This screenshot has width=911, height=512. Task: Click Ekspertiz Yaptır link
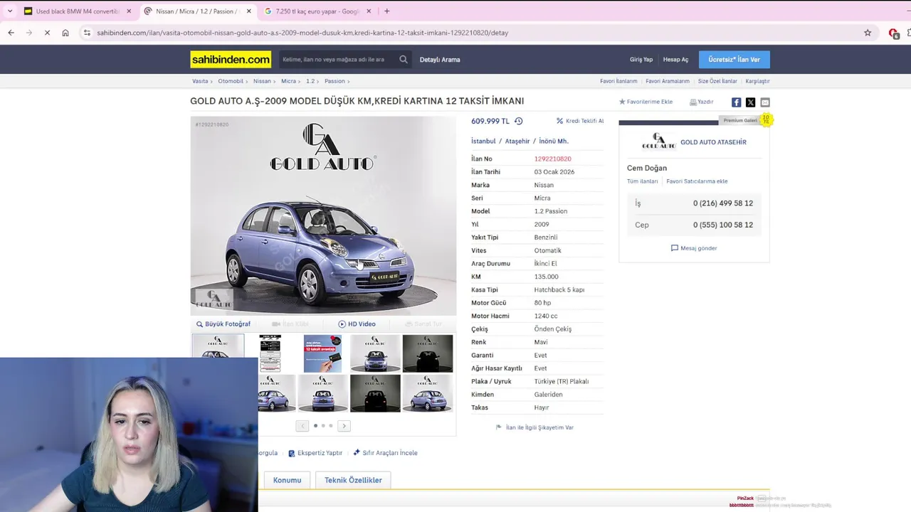[315, 453]
